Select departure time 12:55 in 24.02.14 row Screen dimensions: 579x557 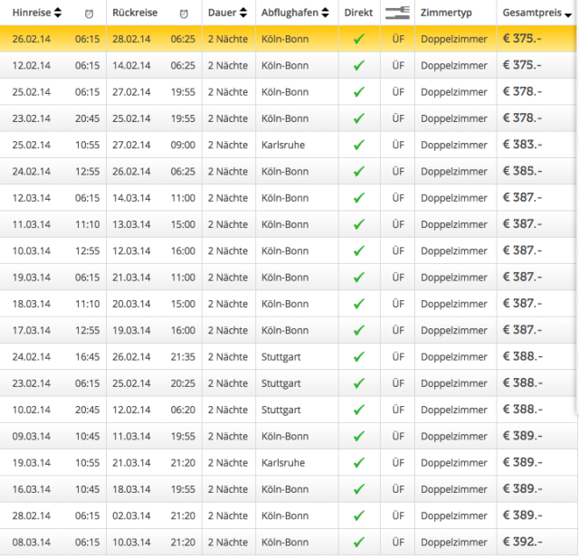[88, 172]
